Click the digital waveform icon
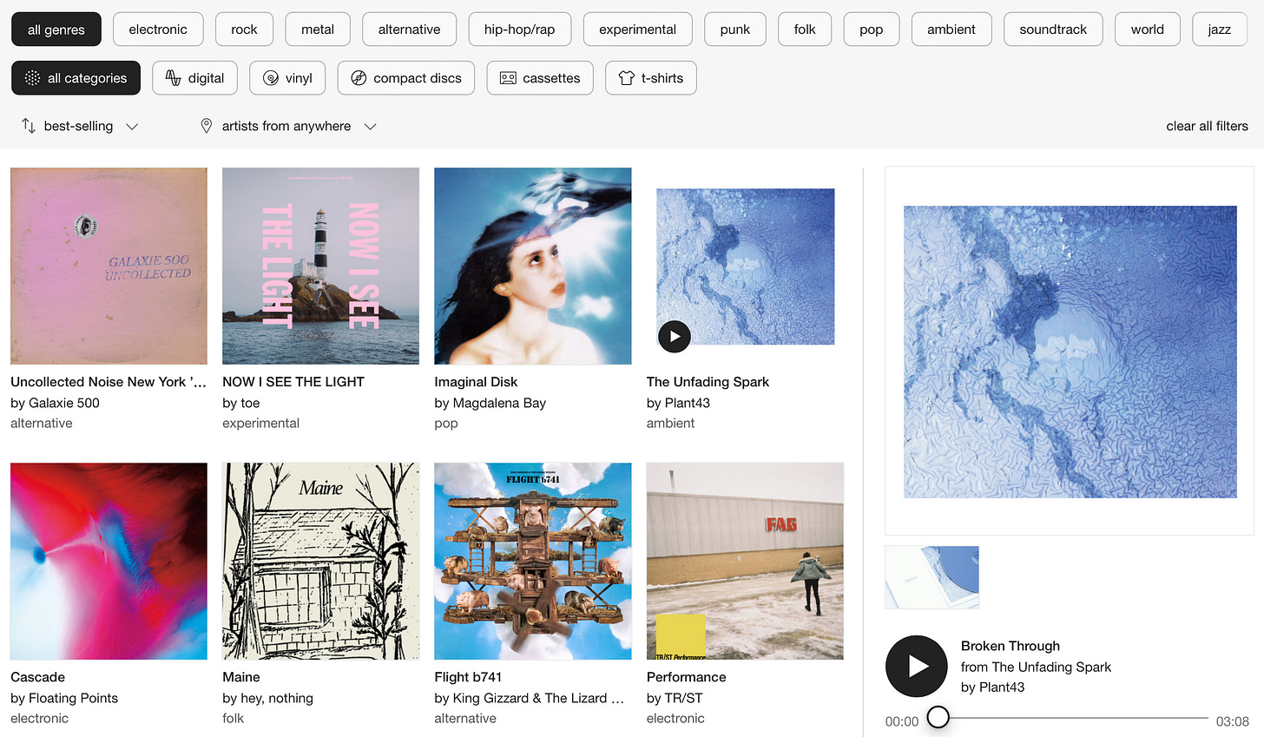 pyautogui.click(x=174, y=78)
